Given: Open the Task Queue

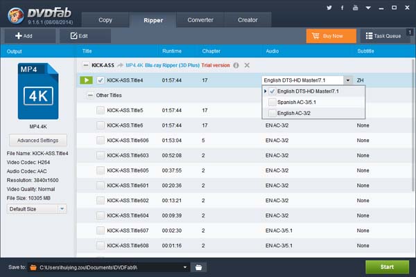Looking at the screenshot, I should pos(385,36).
